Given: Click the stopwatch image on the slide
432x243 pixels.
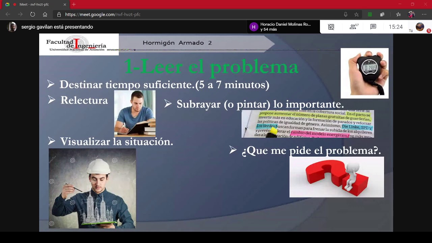Looking at the screenshot, I should point(364,73).
